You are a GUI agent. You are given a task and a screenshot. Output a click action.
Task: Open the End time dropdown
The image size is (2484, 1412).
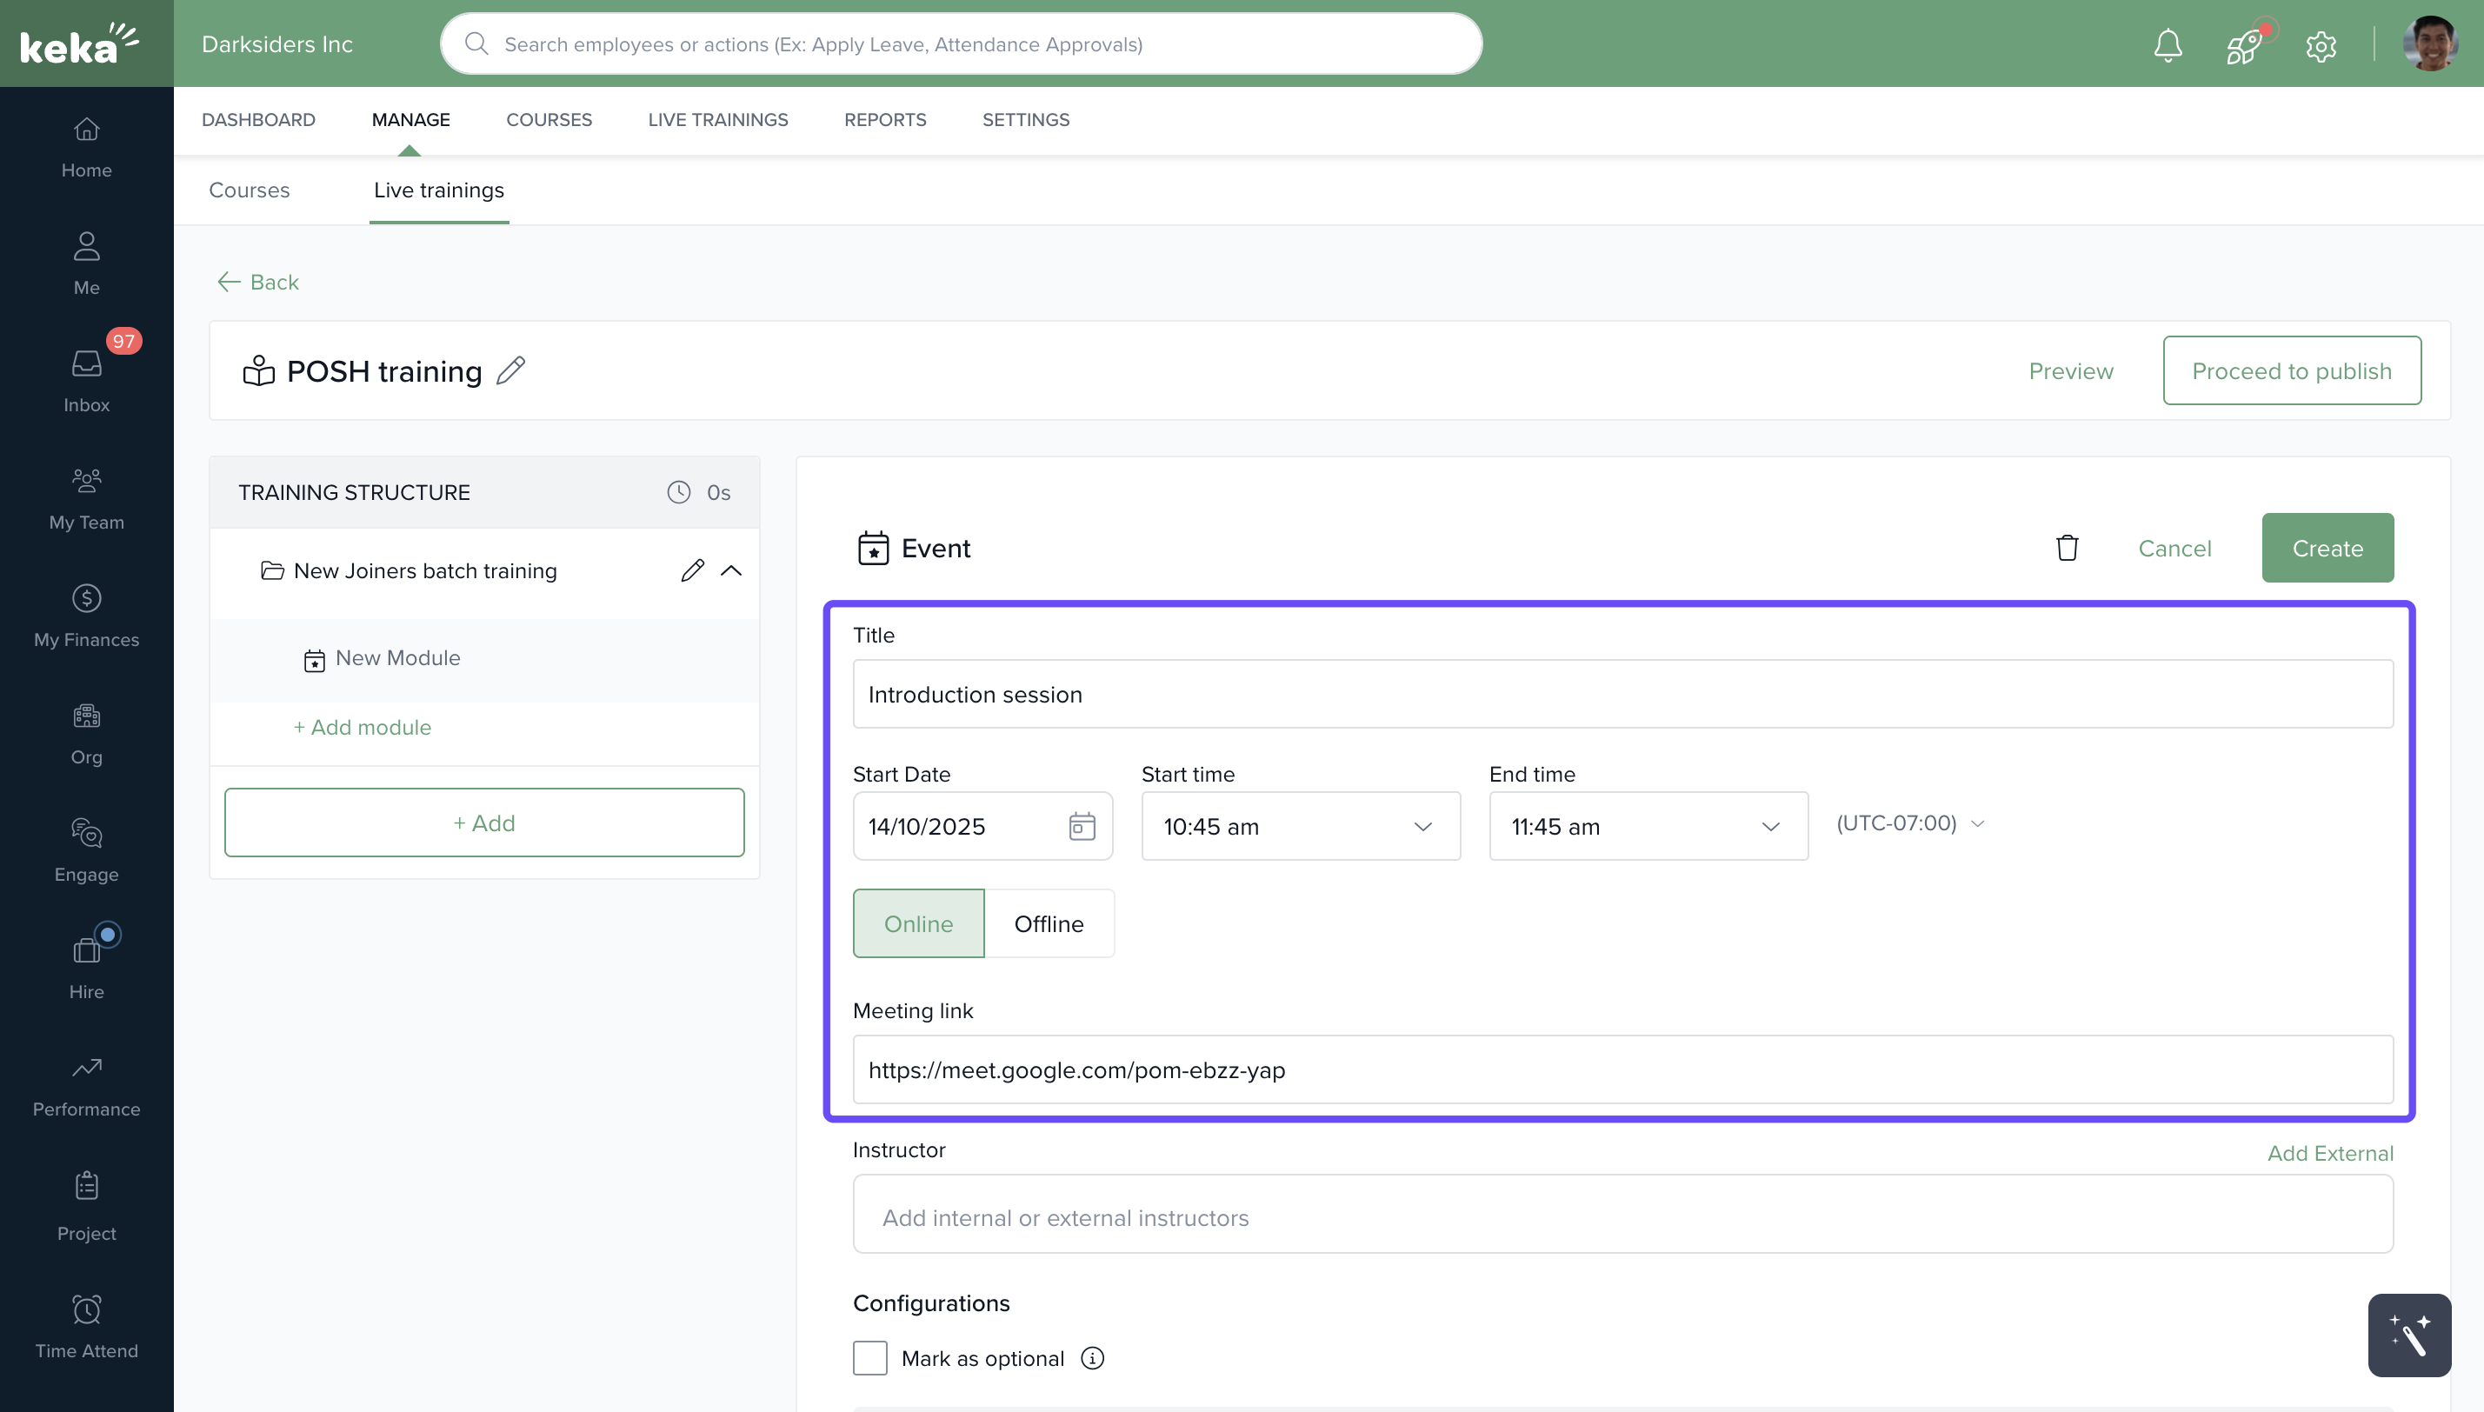[1648, 826]
